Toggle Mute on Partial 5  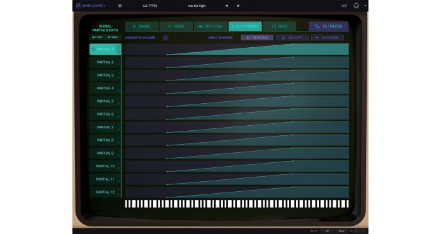point(118,104)
